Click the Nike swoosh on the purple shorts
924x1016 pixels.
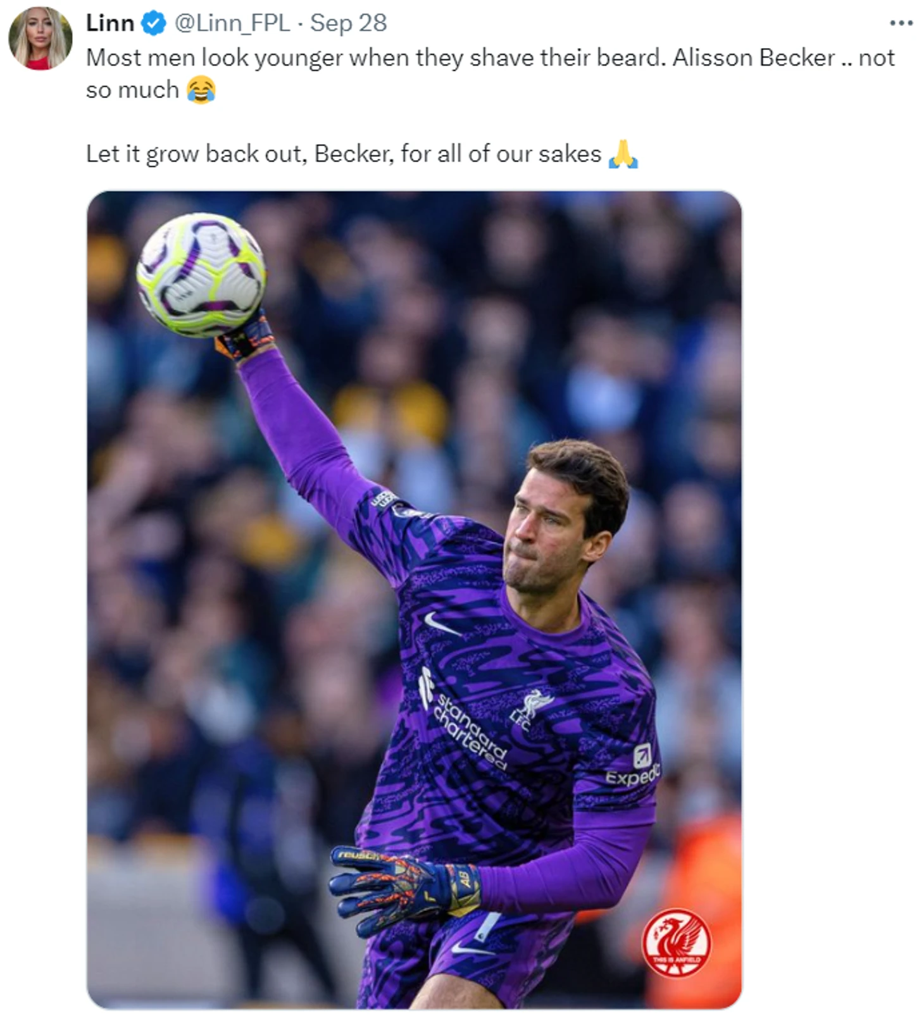coord(471,949)
